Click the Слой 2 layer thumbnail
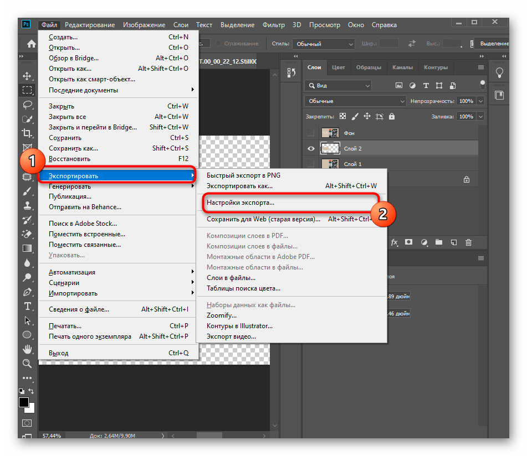Screen dimensions: 527x456 (x=330, y=148)
